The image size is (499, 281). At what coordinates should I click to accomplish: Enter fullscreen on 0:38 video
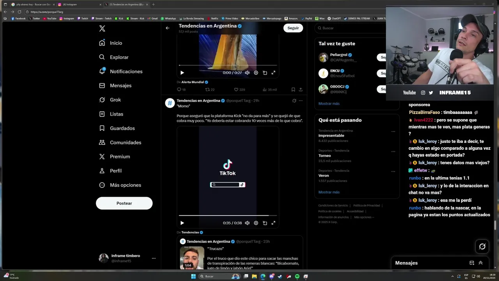click(273, 223)
